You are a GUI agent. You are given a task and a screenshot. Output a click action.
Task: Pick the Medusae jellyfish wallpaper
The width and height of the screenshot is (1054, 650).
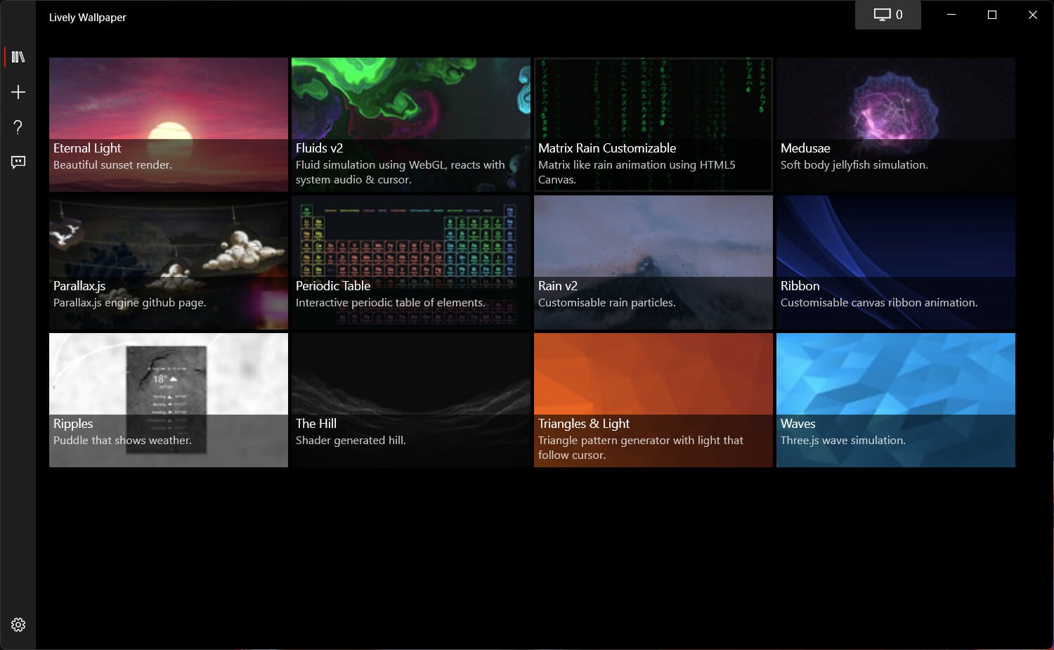pos(896,124)
